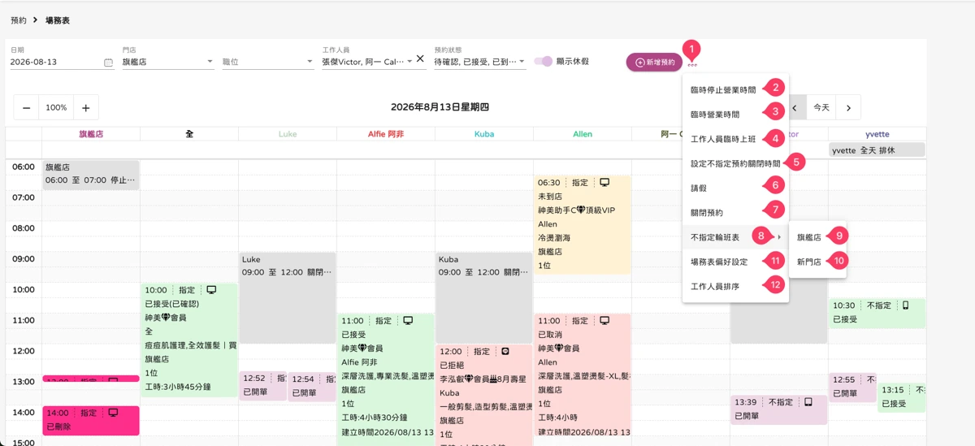Screen dimensions: 975x446
Task: Open the 門店 dropdown showing 旗艦店
Action: pos(168,62)
